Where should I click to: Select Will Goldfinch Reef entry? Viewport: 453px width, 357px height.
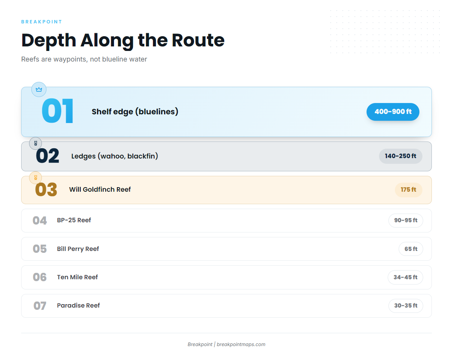(226, 190)
